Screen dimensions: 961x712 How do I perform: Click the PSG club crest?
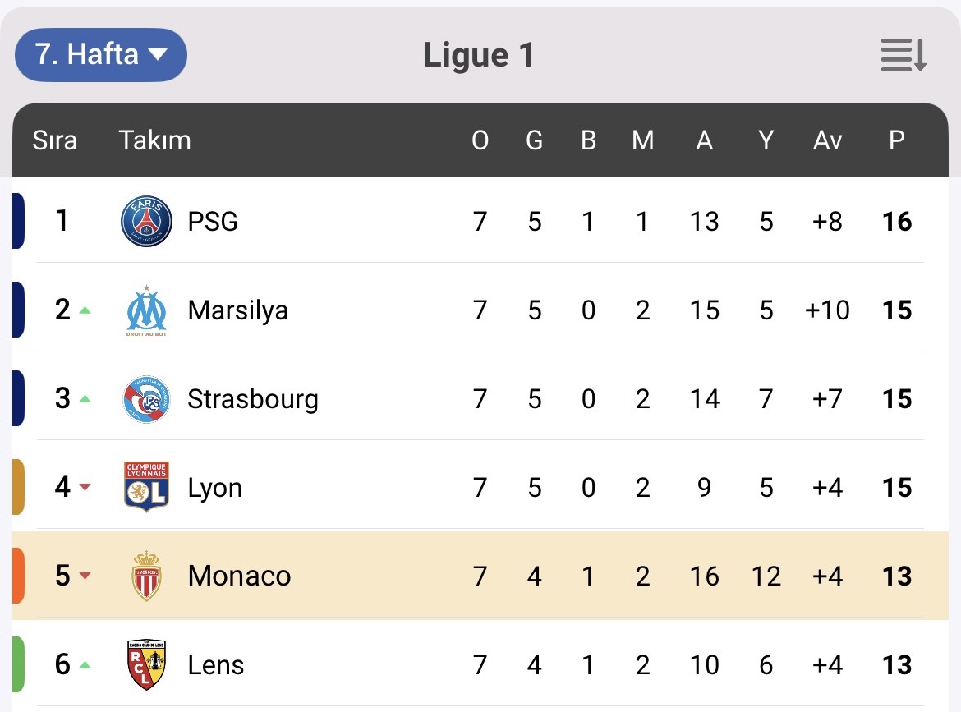[x=146, y=222]
